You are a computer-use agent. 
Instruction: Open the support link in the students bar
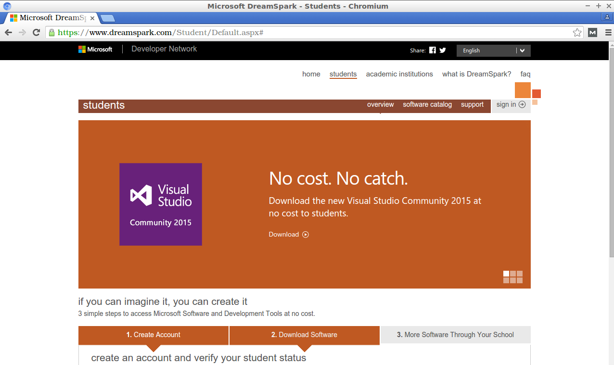coord(472,104)
